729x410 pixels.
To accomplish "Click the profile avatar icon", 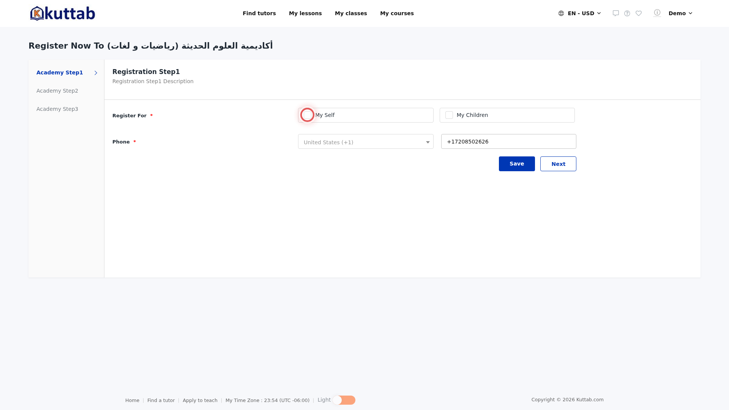I will pyautogui.click(x=657, y=13).
